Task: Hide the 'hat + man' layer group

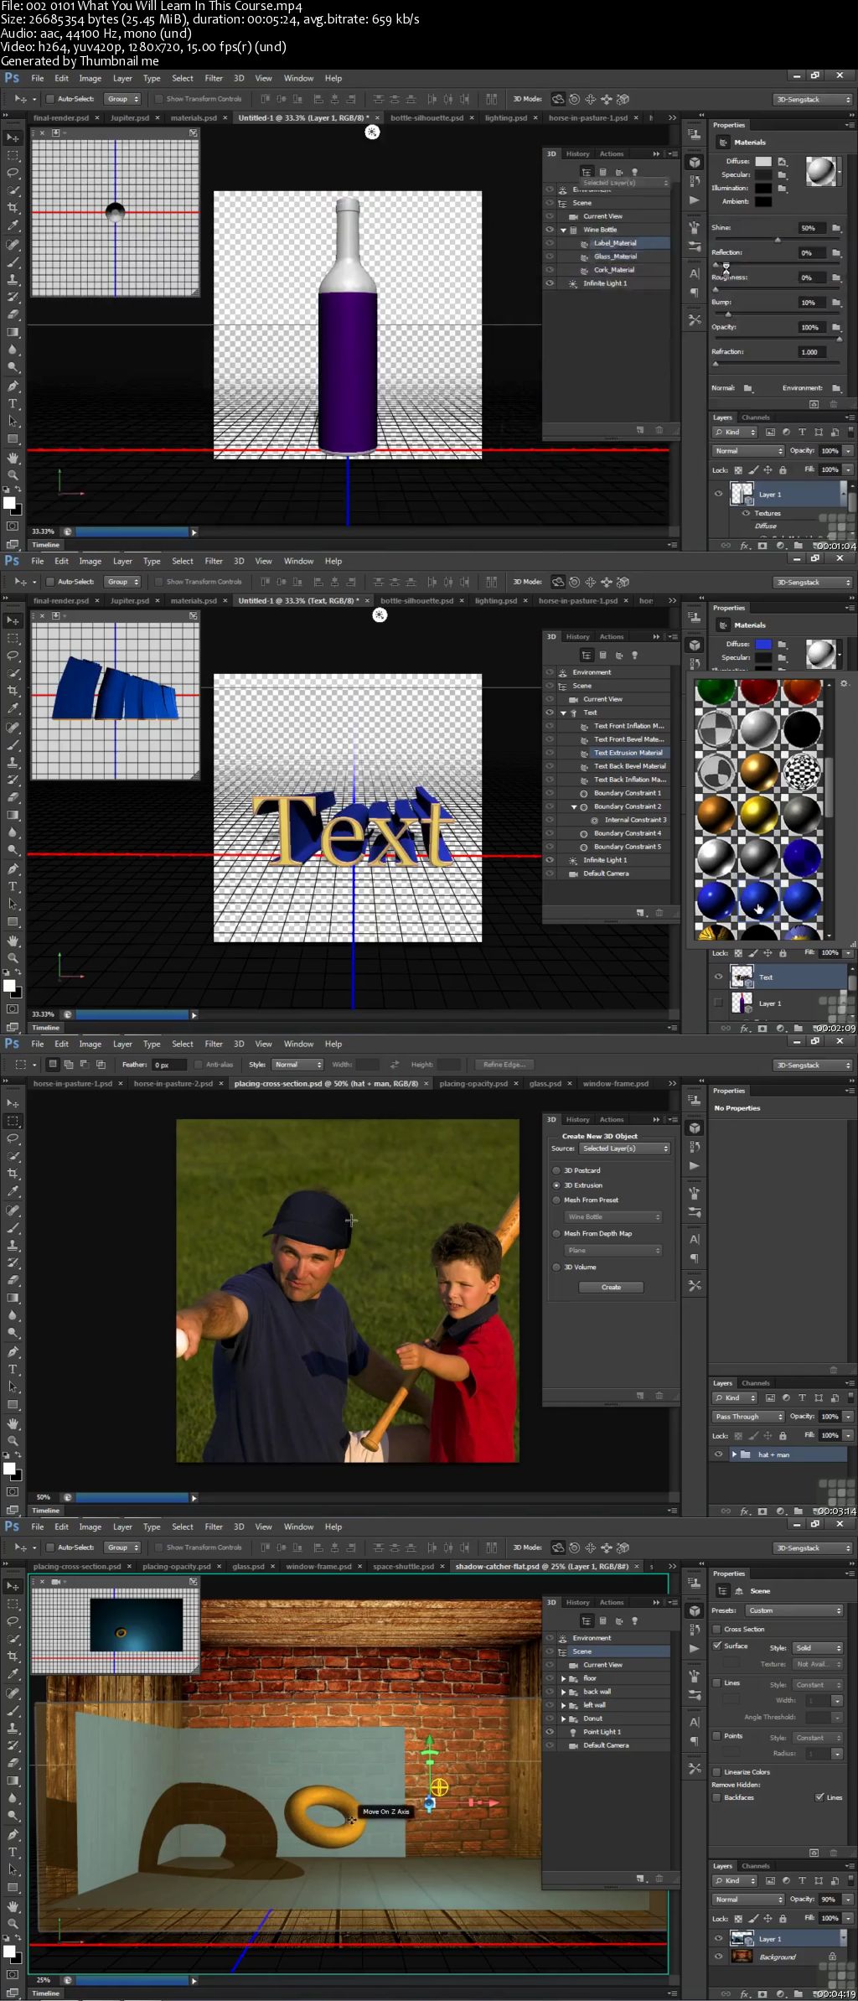Action: (x=718, y=1454)
